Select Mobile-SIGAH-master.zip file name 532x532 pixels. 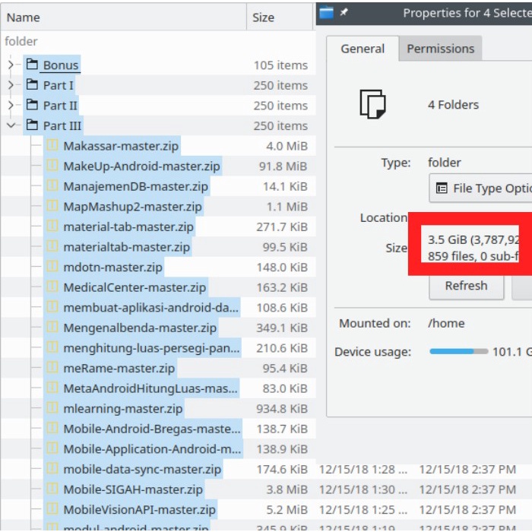[x=133, y=489]
